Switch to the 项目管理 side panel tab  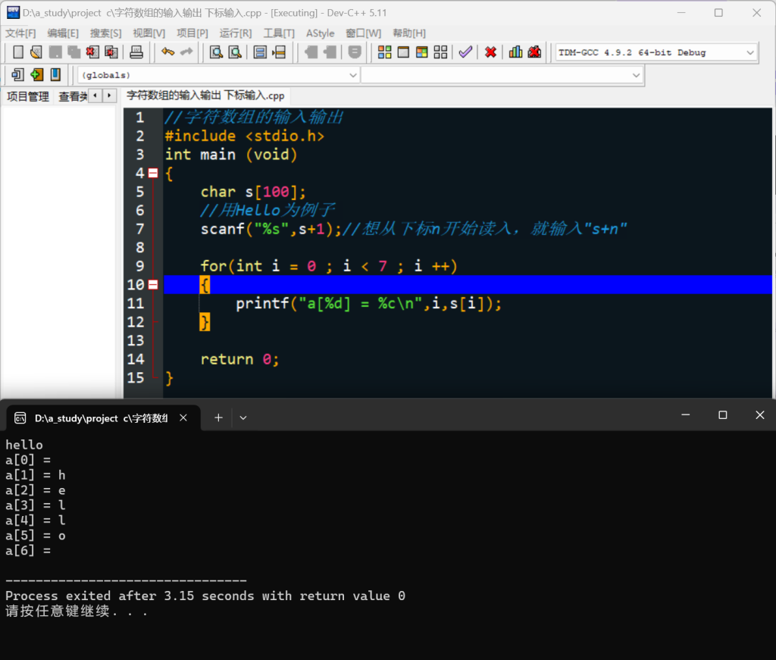tap(28, 96)
